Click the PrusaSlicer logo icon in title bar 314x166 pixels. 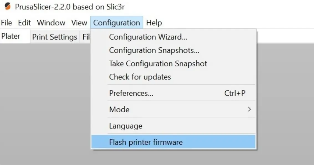(x=8, y=6)
